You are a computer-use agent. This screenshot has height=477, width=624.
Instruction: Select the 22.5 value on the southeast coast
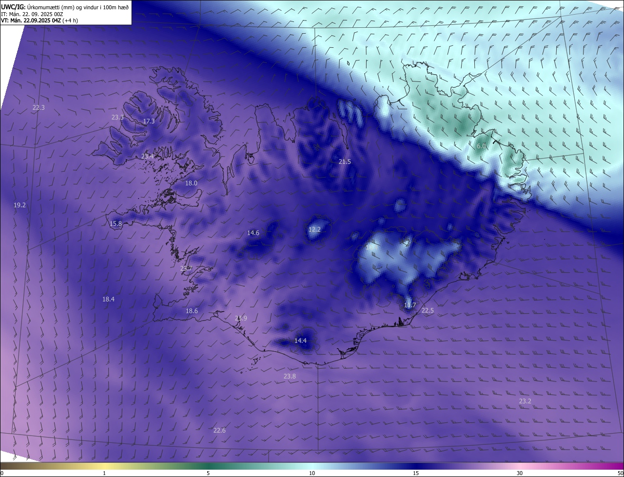pos(428,310)
